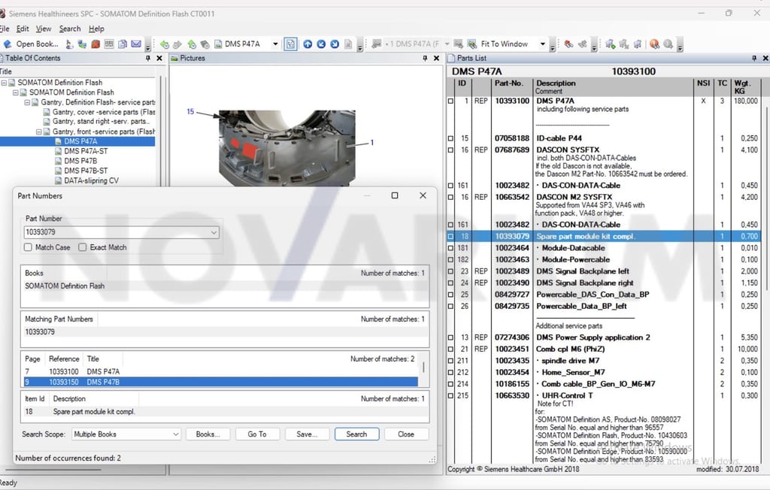The width and height of the screenshot is (770, 490).
Task: Click the orange search globe toolbar icon
Action: pos(654,44)
